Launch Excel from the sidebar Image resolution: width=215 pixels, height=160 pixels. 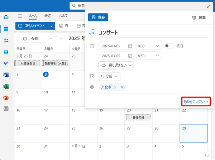6,86
